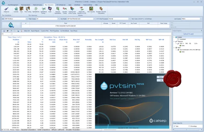Click the Custom node drop icon
204x132 pixels.
click(x=176, y=37)
